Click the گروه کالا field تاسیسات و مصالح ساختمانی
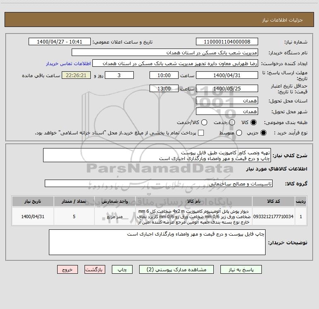This screenshot has width=319, height=309. tap(159, 183)
